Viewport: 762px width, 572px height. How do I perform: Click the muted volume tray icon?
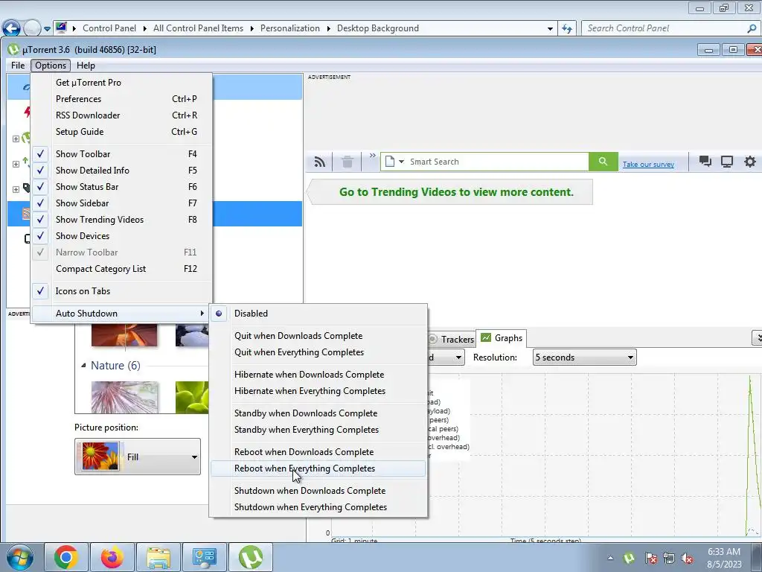tap(687, 558)
